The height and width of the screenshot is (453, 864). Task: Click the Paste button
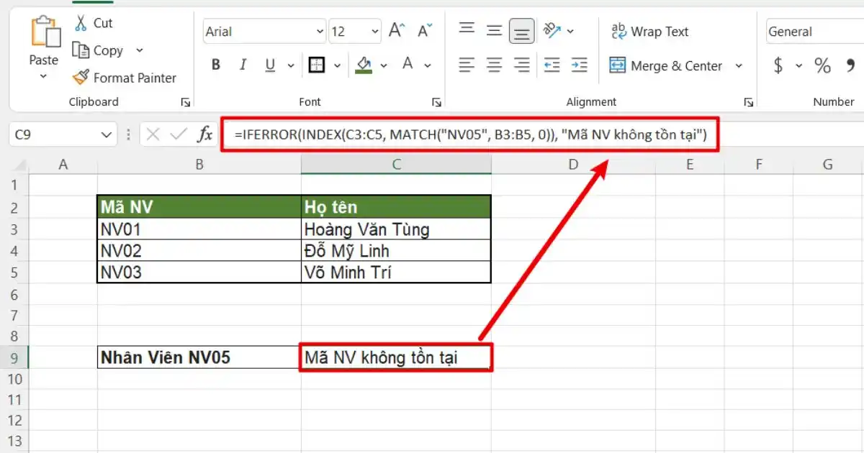[x=43, y=48]
